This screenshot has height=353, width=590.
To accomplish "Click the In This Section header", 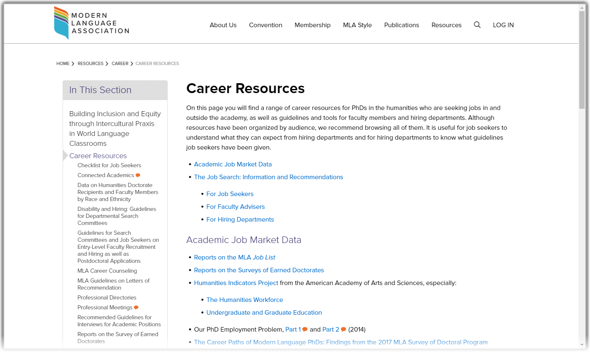I will pos(115,90).
